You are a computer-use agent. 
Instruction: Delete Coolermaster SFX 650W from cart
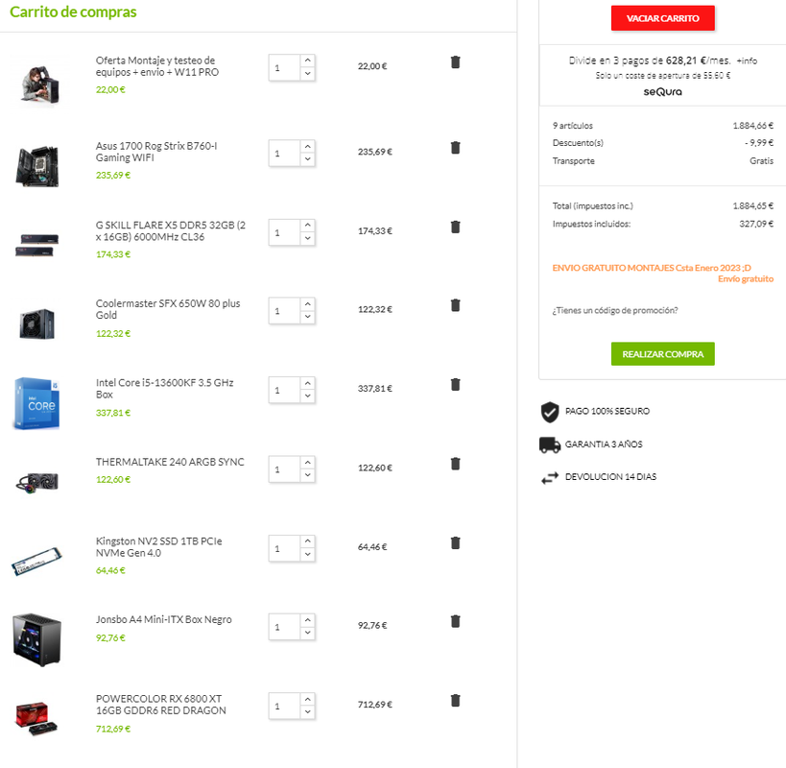pos(455,305)
